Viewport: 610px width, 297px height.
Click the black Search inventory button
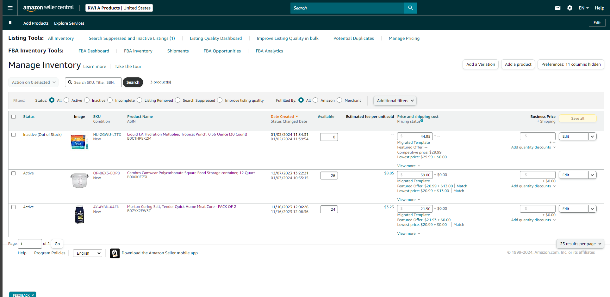click(133, 82)
